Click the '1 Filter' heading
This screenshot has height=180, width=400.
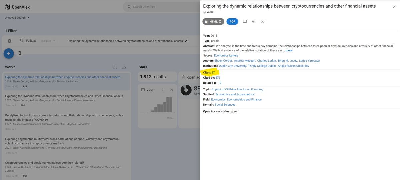11,31
